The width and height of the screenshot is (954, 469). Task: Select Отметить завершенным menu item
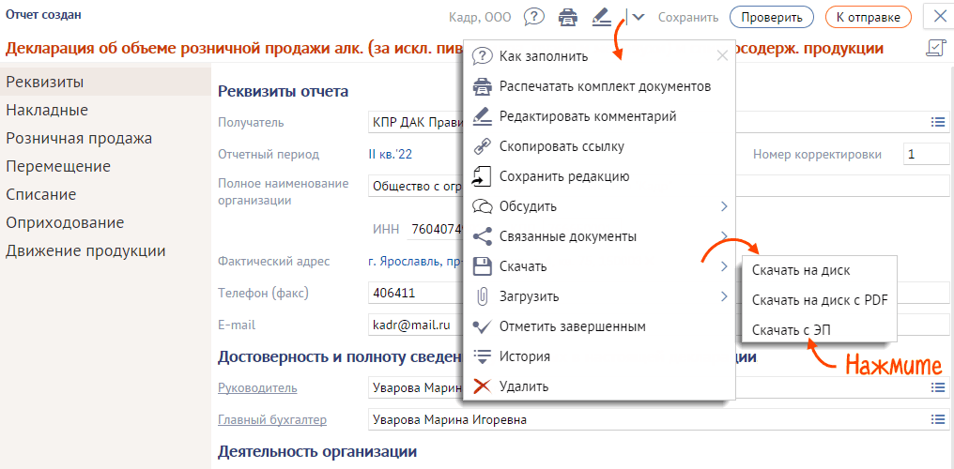point(572,326)
